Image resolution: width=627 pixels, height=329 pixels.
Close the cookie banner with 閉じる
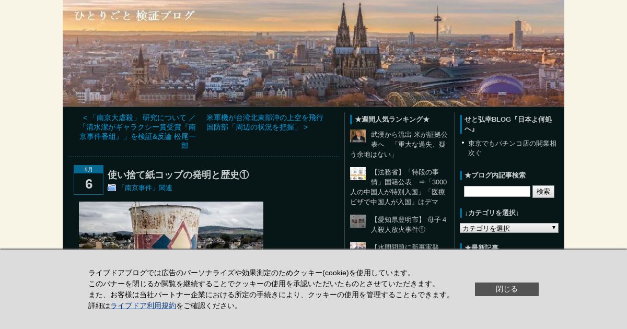(x=507, y=289)
